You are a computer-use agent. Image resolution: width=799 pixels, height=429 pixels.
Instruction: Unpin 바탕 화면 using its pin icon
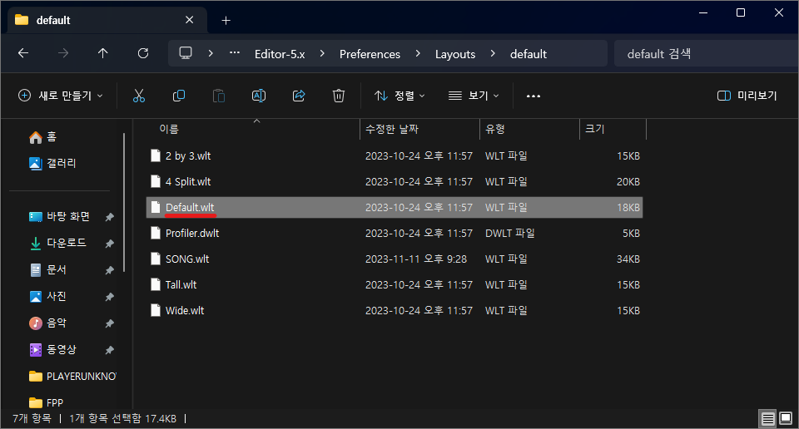pos(109,217)
